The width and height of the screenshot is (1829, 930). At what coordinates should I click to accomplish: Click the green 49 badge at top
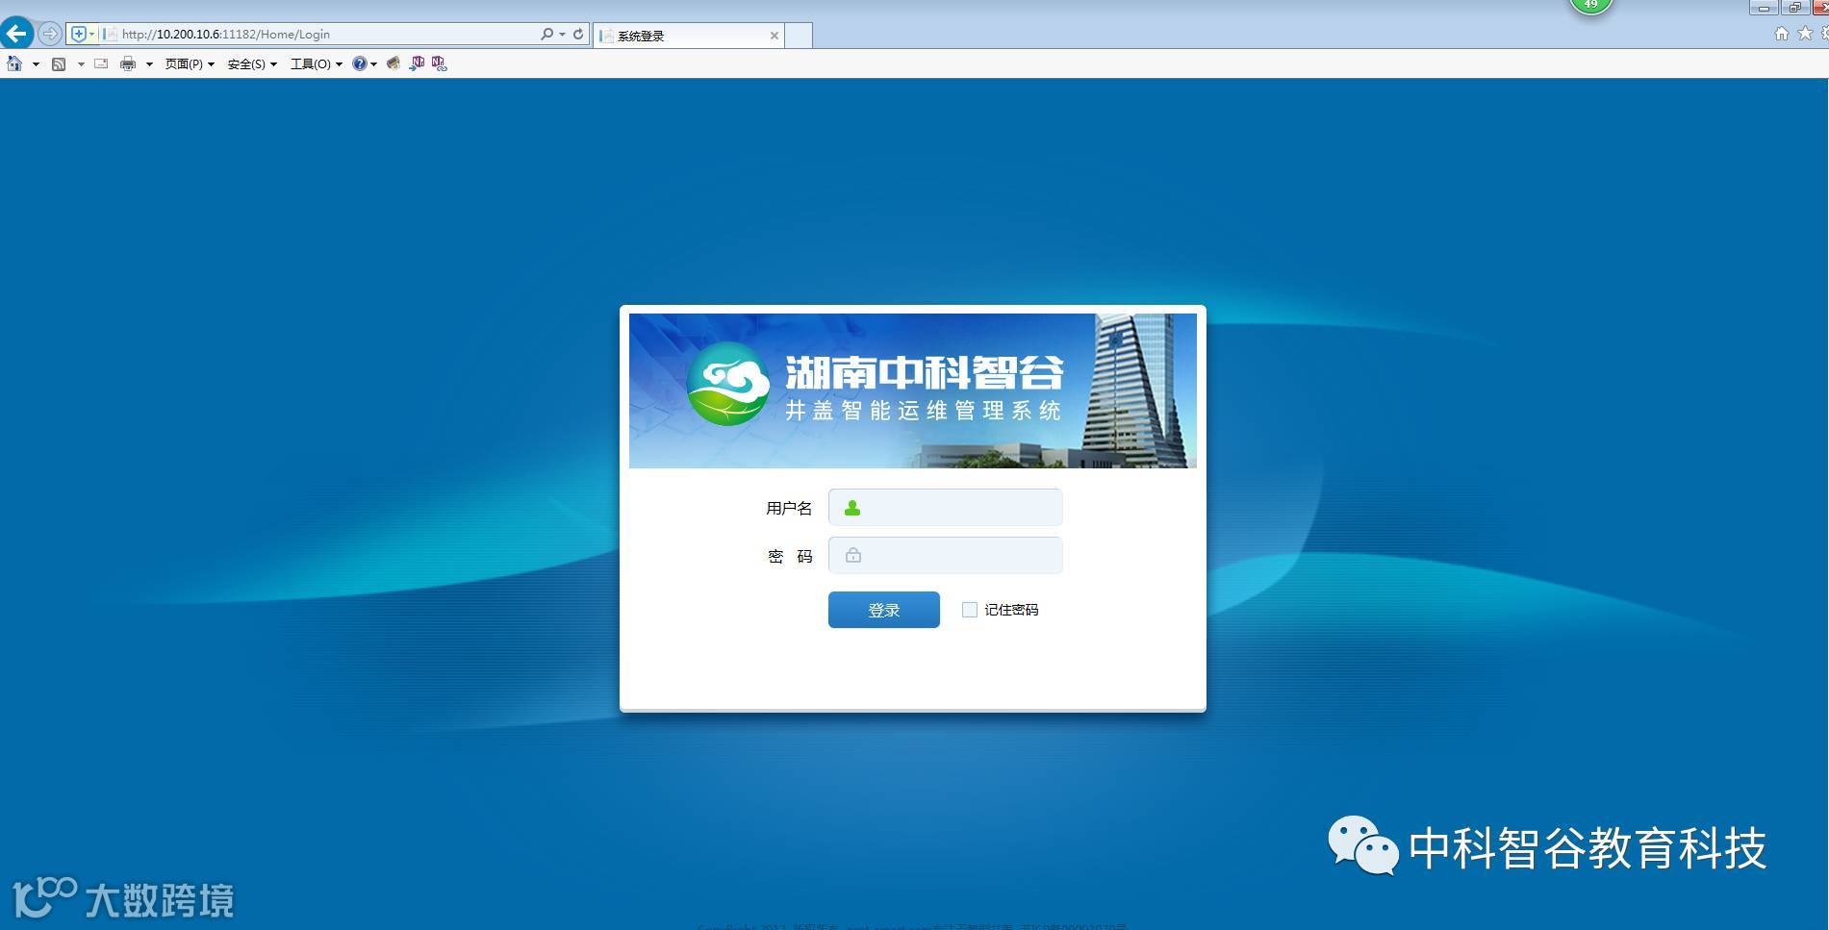click(x=1591, y=5)
